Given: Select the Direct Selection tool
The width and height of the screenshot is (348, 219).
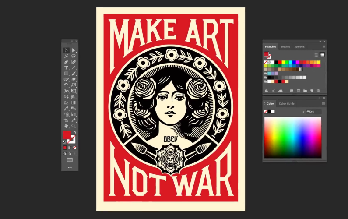Looking at the screenshot, I should click(74, 50).
